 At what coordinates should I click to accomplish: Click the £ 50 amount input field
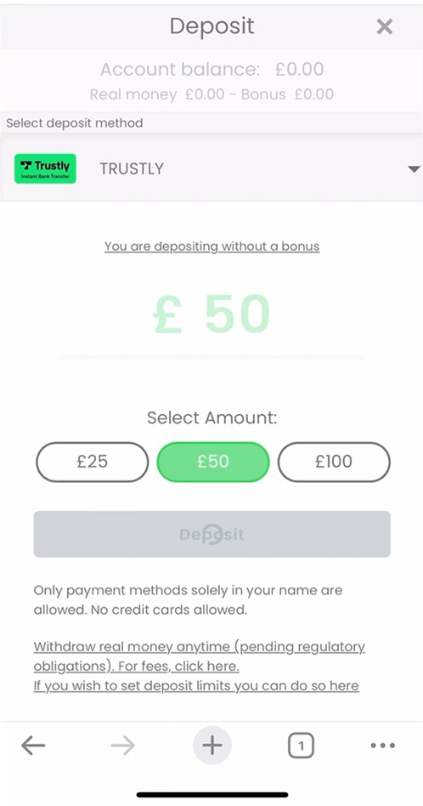[212, 315]
